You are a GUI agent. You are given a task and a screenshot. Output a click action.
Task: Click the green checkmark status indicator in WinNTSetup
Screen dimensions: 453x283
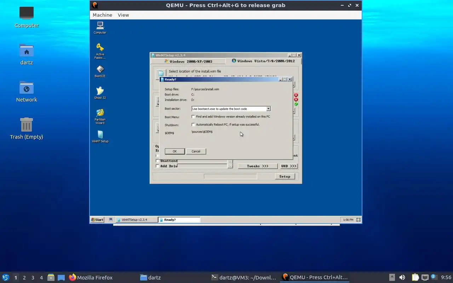click(296, 104)
